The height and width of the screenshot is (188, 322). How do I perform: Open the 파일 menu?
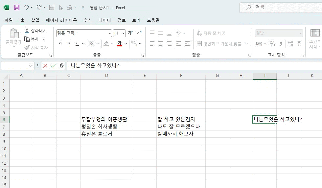point(9,20)
